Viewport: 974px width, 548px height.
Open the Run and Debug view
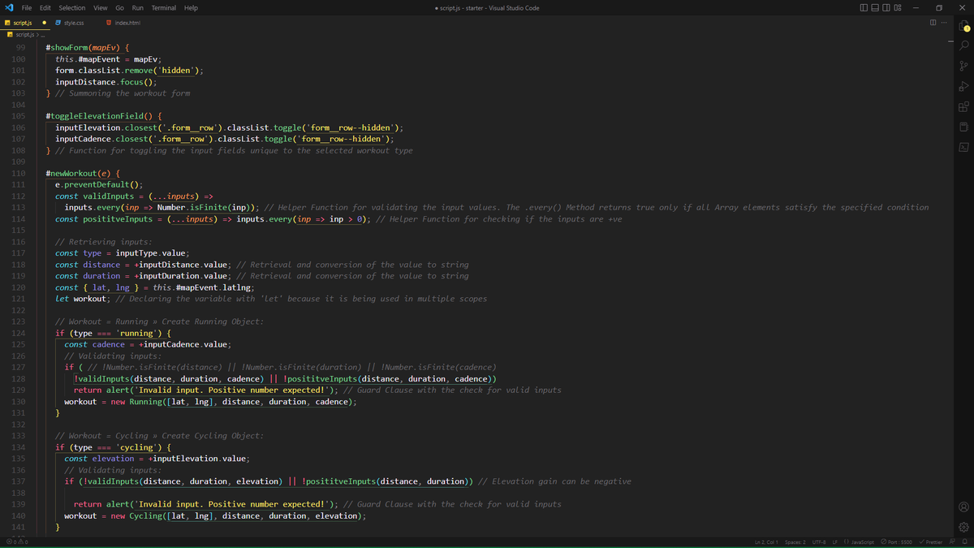pyautogui.click(x=963, y=86)
